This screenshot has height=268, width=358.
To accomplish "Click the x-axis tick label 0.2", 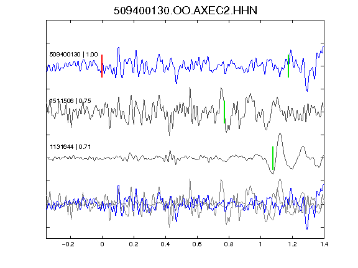I will [134, 244].
